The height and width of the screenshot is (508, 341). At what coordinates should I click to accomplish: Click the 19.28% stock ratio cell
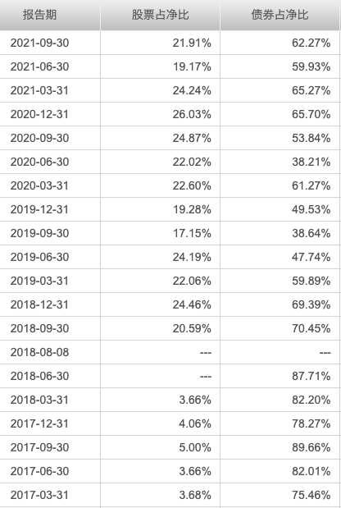pyautogui.click(x=160, y=209)
